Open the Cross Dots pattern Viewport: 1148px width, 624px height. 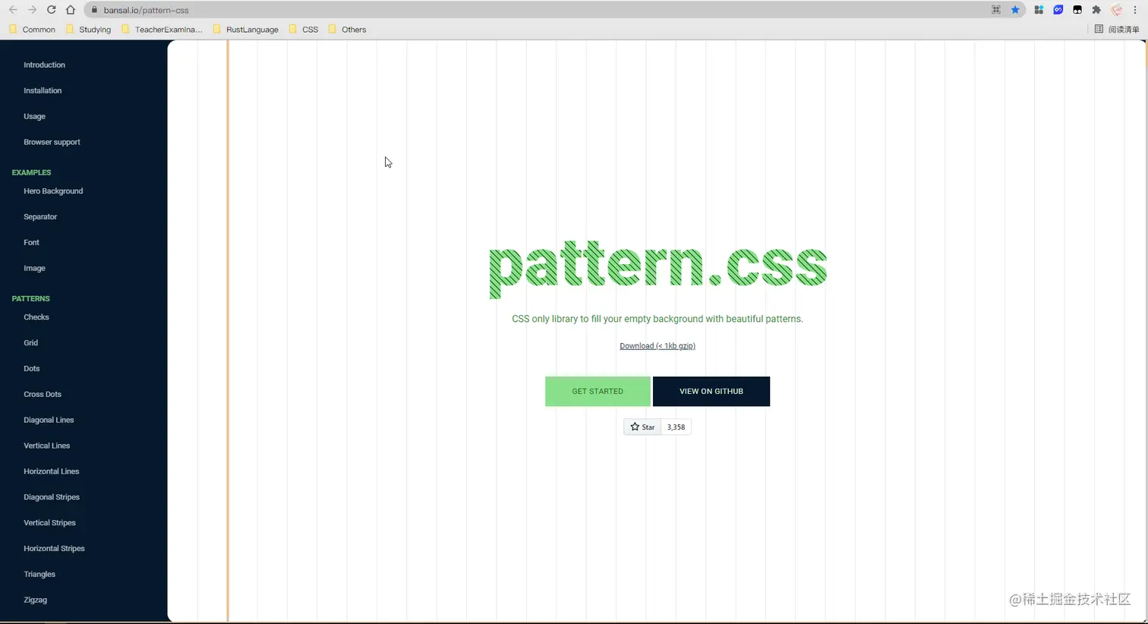click(43, 395)
